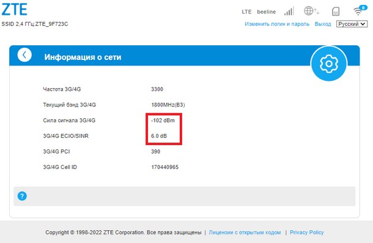
Task: Click the beeline operator name
Action: coord(266,12)
